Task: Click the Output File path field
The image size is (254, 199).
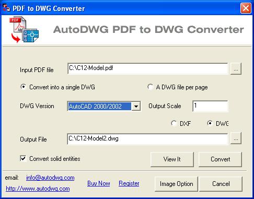Action: (x=147, y=139)
